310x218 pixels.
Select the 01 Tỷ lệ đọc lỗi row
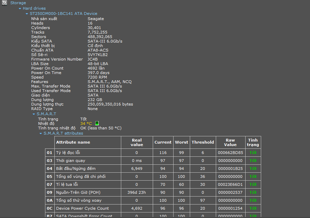pos(153,153)
